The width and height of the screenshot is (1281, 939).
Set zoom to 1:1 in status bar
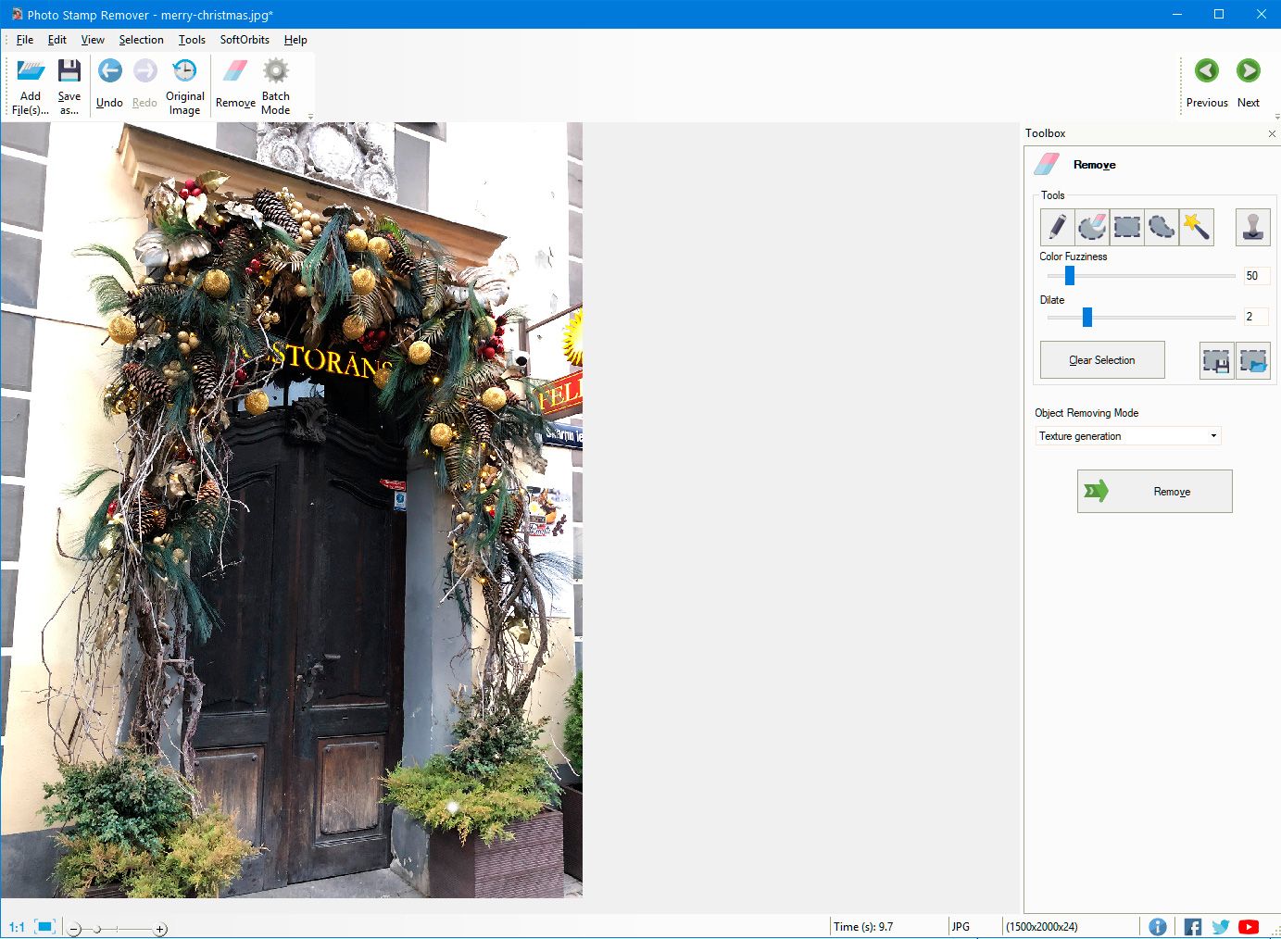pos(16,925)
